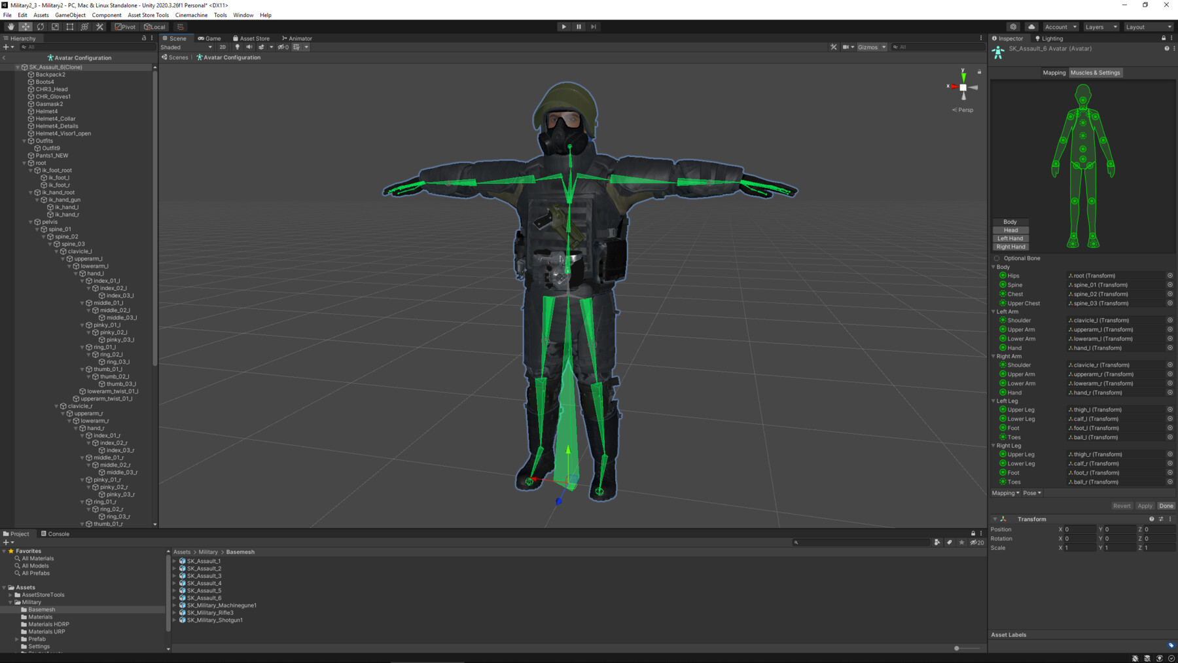Toggle 2D view mode in Scene
This screenshot has height=663, width=1178.
click(223, 47)
